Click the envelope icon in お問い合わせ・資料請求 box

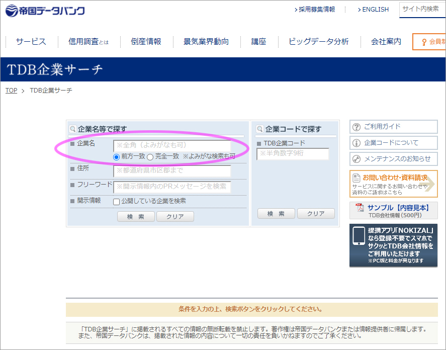pos(355,178)
